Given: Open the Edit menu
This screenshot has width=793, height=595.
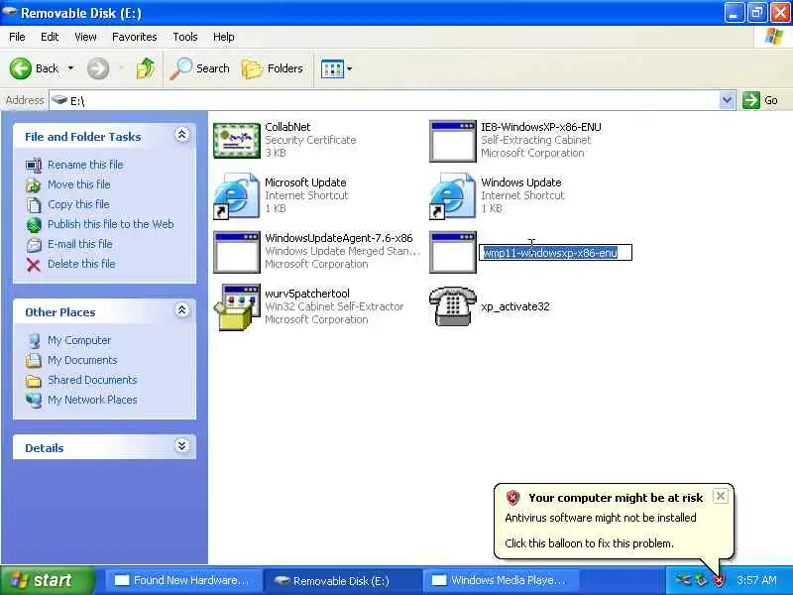Looking at the screenshot, I should pyautogui.click(x=50, y=37).
